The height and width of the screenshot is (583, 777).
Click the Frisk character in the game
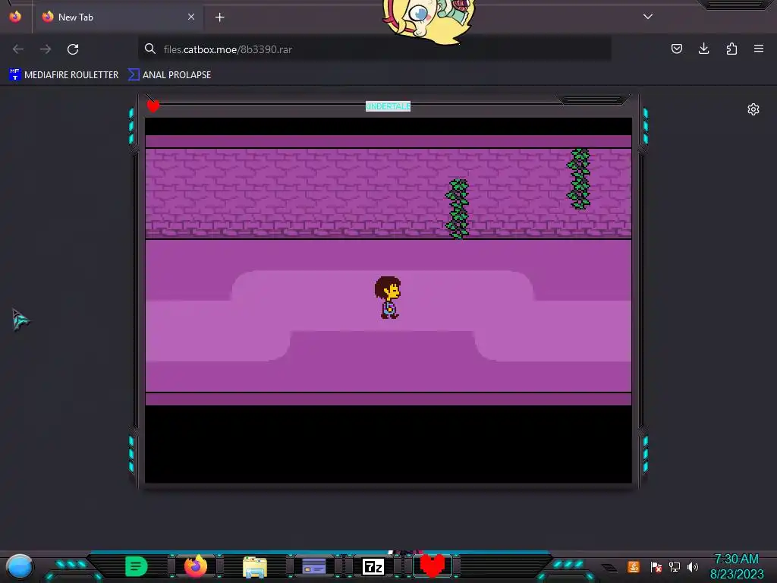[388, 297]
